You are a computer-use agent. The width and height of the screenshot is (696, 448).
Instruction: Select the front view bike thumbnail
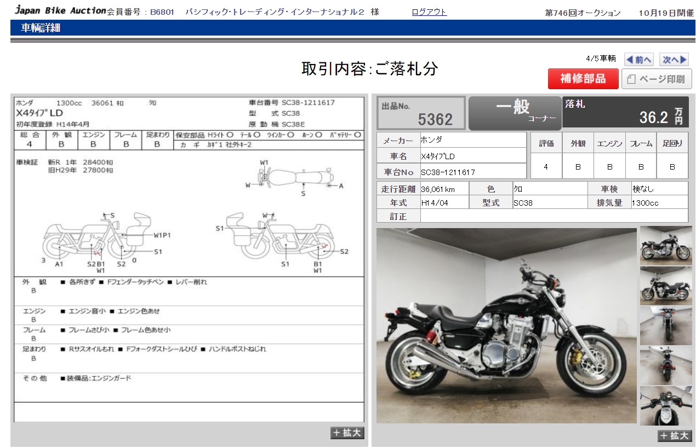[x=666, y=325]
